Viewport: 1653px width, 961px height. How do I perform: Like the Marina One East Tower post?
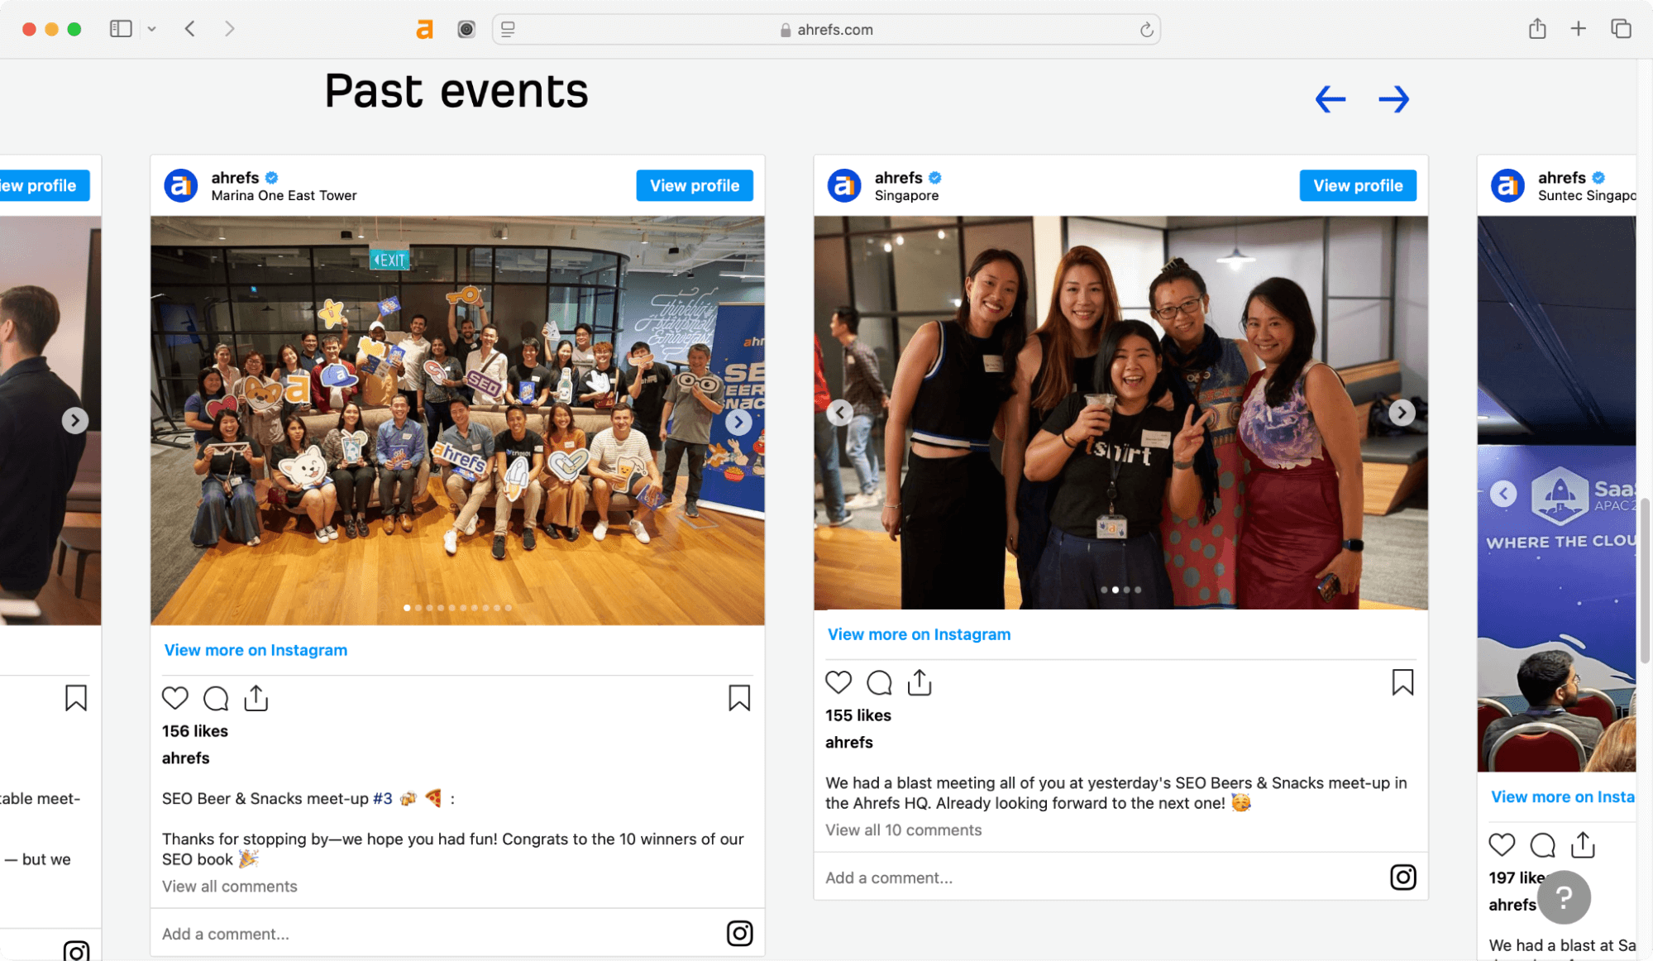(174, 698)
